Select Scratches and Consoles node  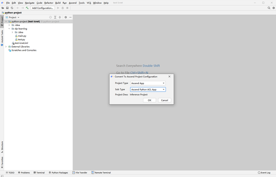click(24, 50)
